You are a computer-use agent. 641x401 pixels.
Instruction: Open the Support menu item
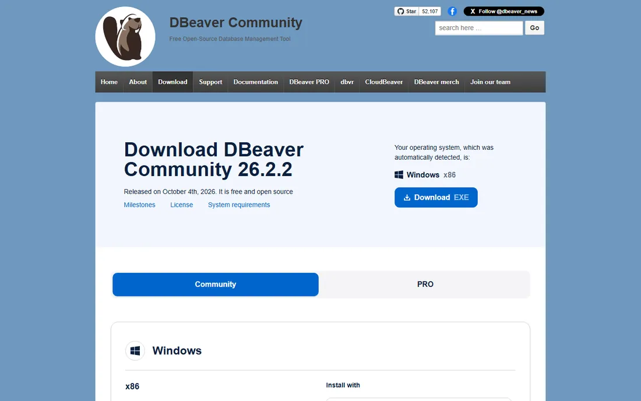click(x=210, y=82)
